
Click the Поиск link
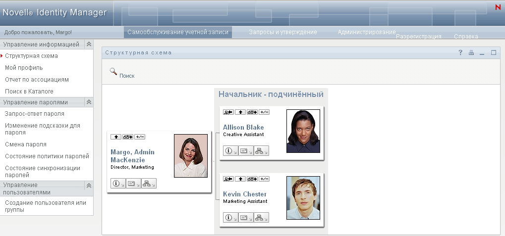tap(127, 76)
